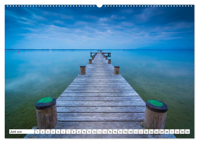Select day 30 in the calendar strip

click(188, 131)
